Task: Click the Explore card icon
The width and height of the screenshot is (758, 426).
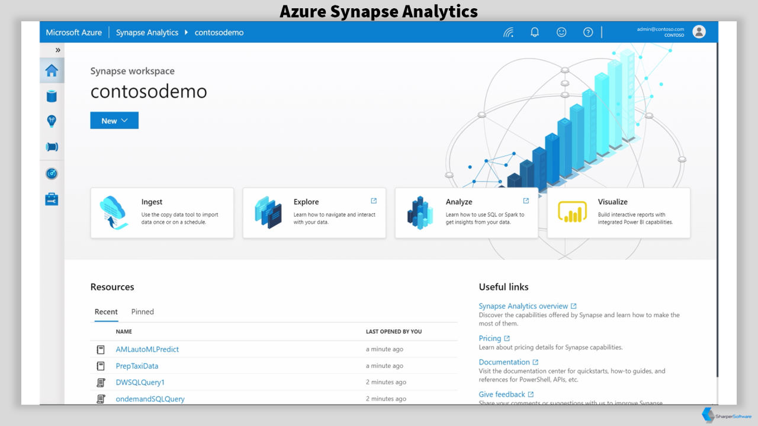Action: coord(268,212)
